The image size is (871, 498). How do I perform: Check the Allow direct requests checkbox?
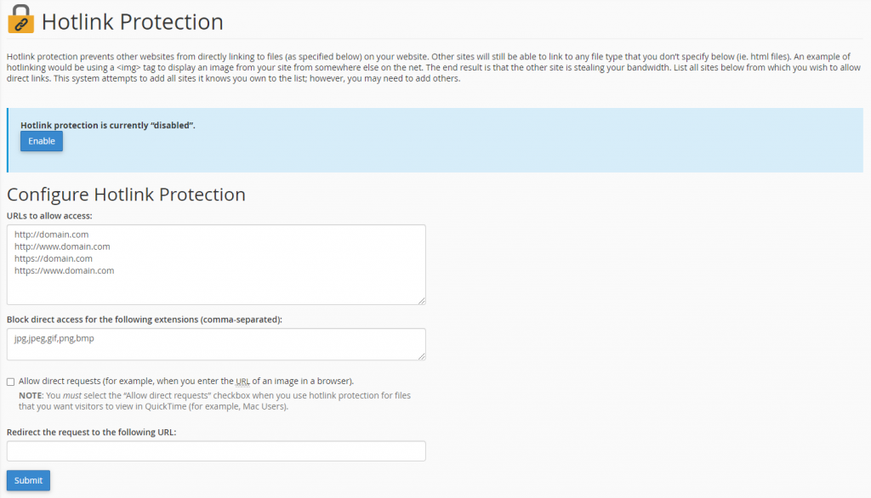click(10, 382)
